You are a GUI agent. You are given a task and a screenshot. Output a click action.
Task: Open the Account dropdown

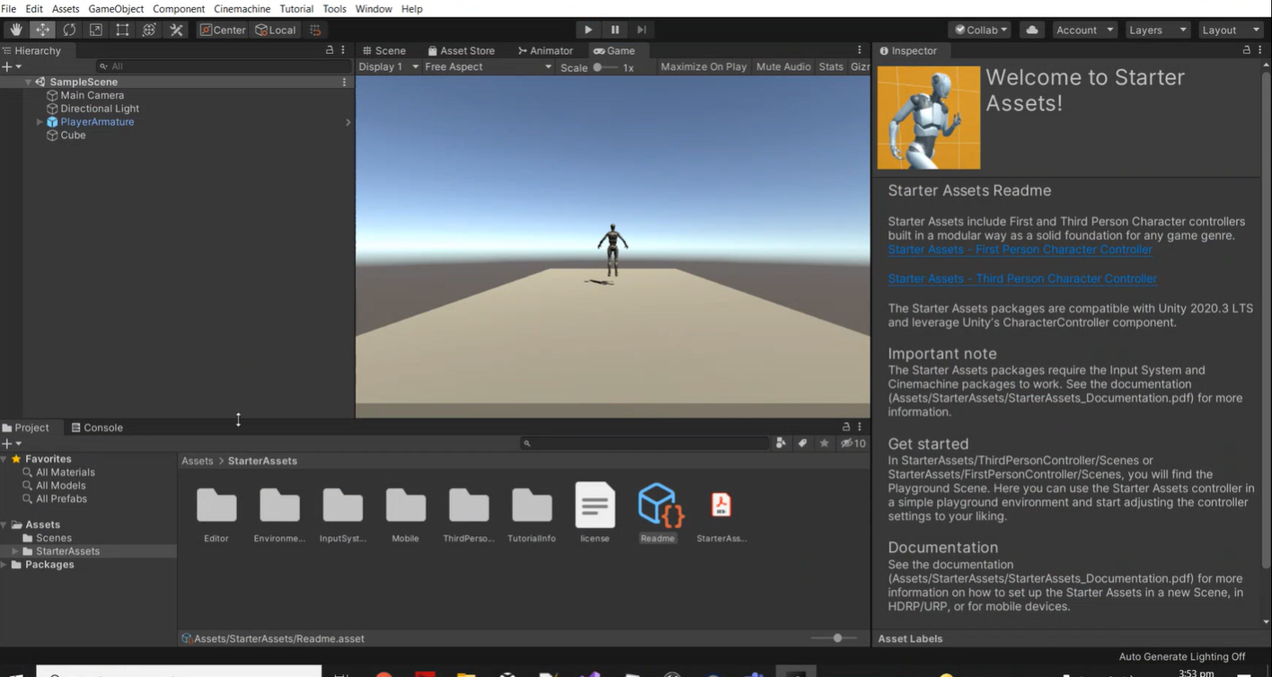coord(1085,30)
